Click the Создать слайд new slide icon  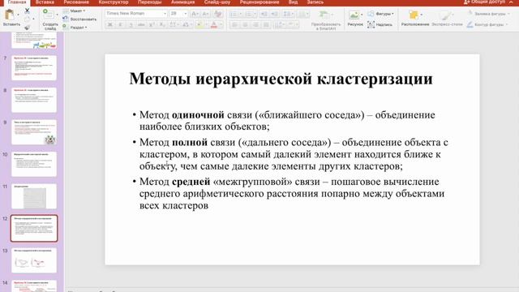(x=49, y=14)
